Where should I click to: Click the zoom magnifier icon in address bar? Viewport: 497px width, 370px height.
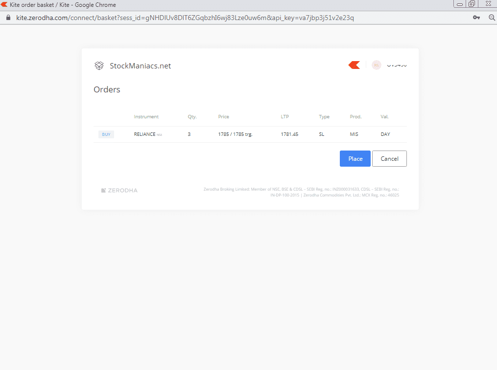[x=492, y=18]
